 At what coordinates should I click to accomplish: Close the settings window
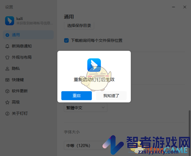pos(185,7)
